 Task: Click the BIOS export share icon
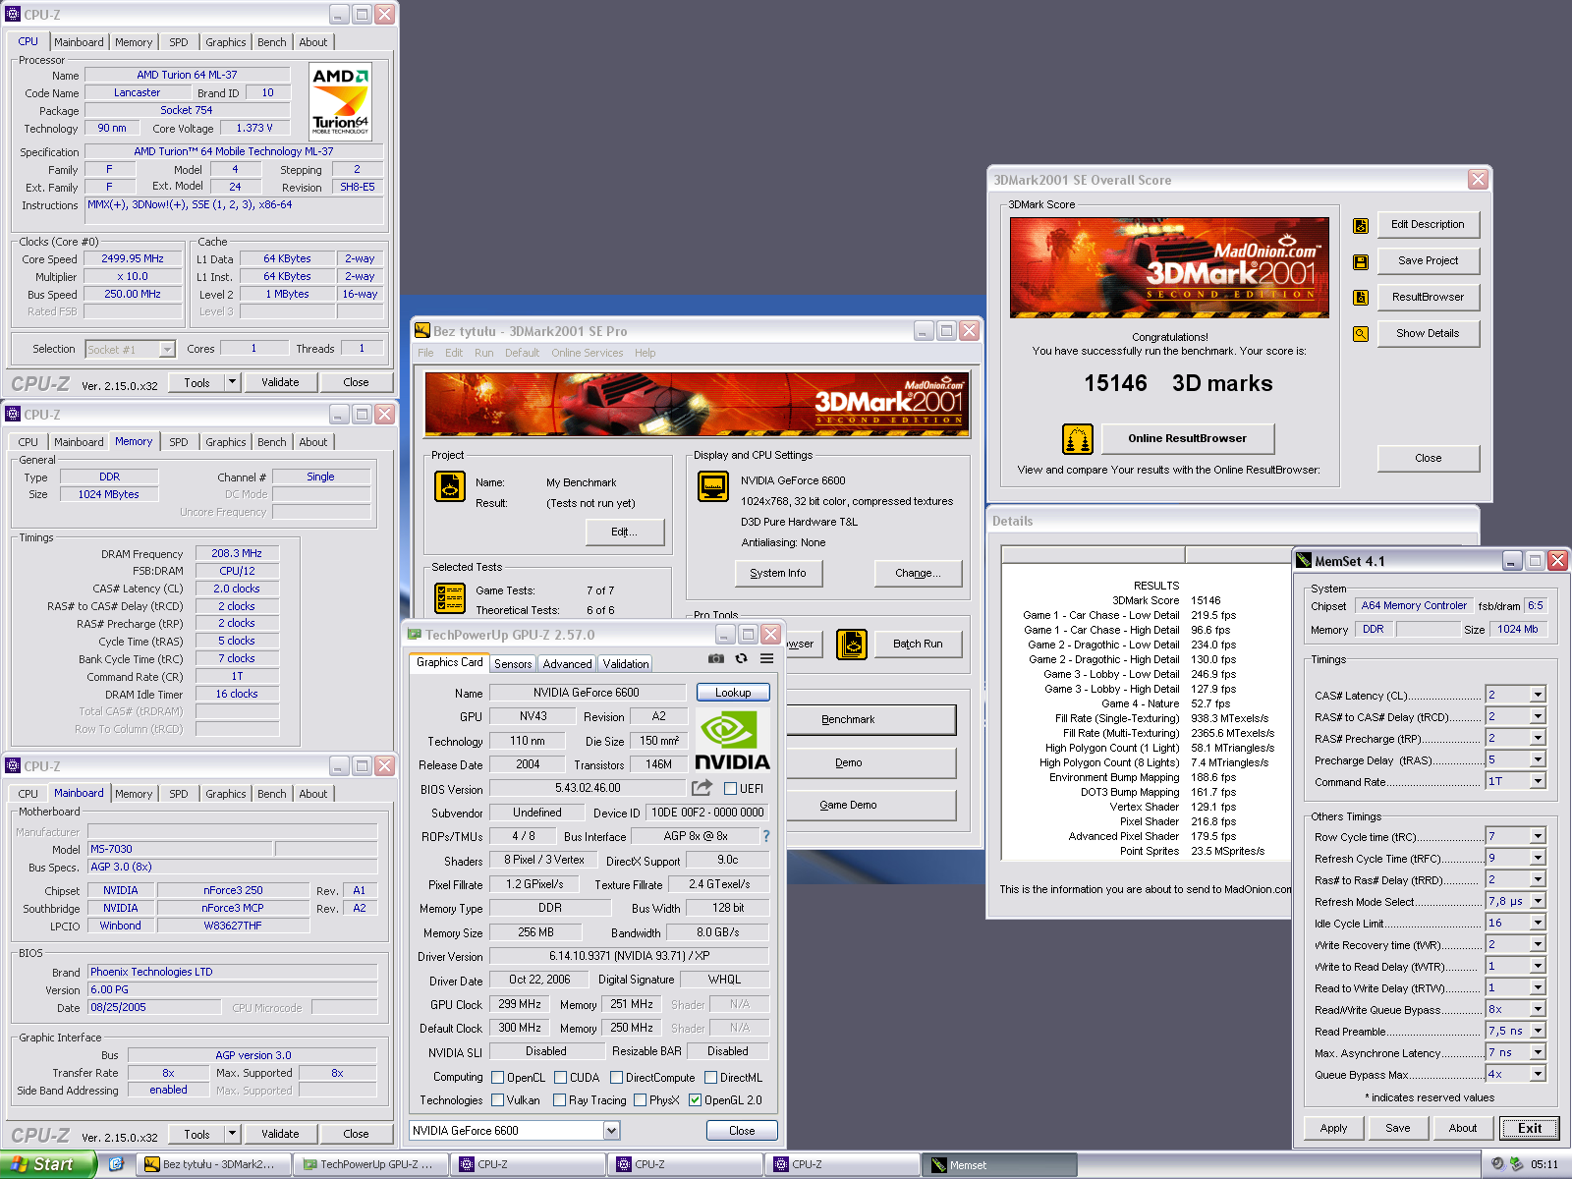702,788
